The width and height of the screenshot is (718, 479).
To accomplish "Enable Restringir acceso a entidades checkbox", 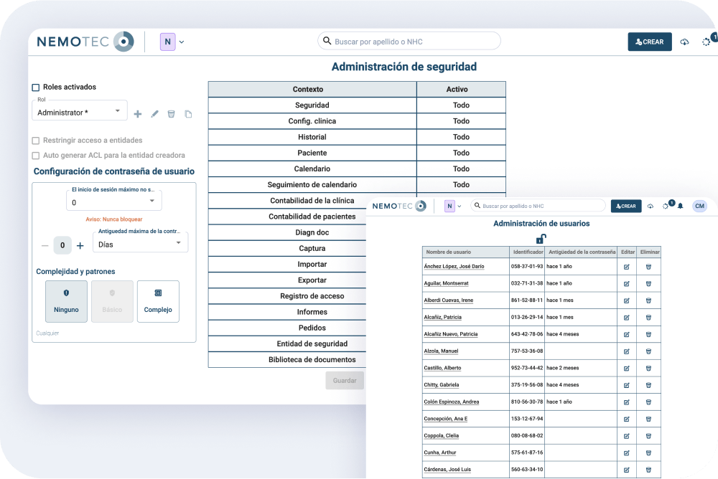I will 36,141.
